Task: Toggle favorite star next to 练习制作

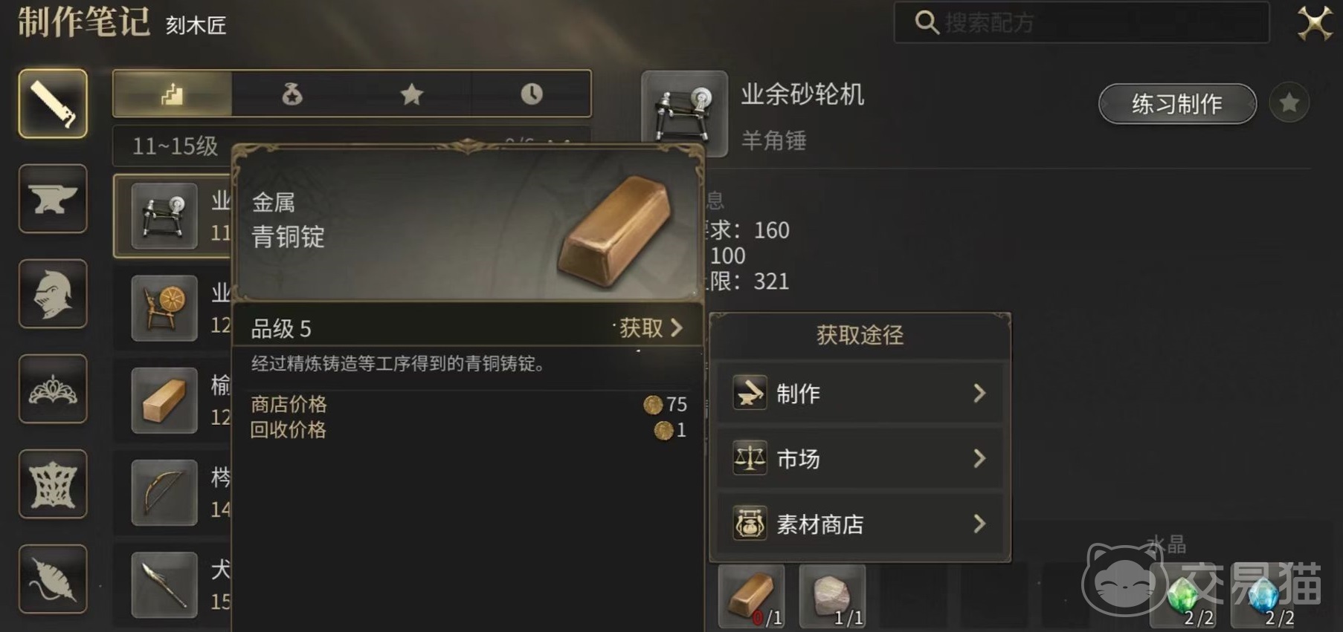Action: (1289, 102)
